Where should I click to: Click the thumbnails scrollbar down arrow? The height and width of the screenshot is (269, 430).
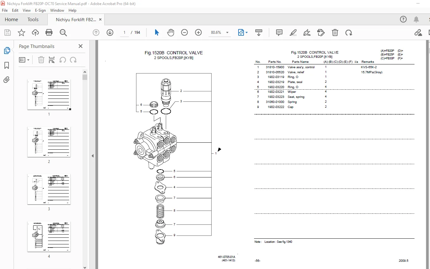tap(85, 267)
